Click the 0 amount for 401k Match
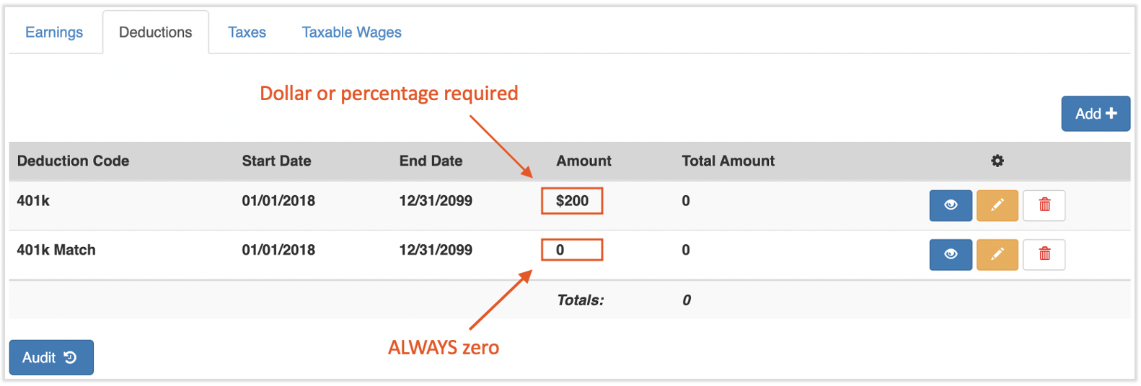Screen dimensions: 1141x386 coord(572,250)
